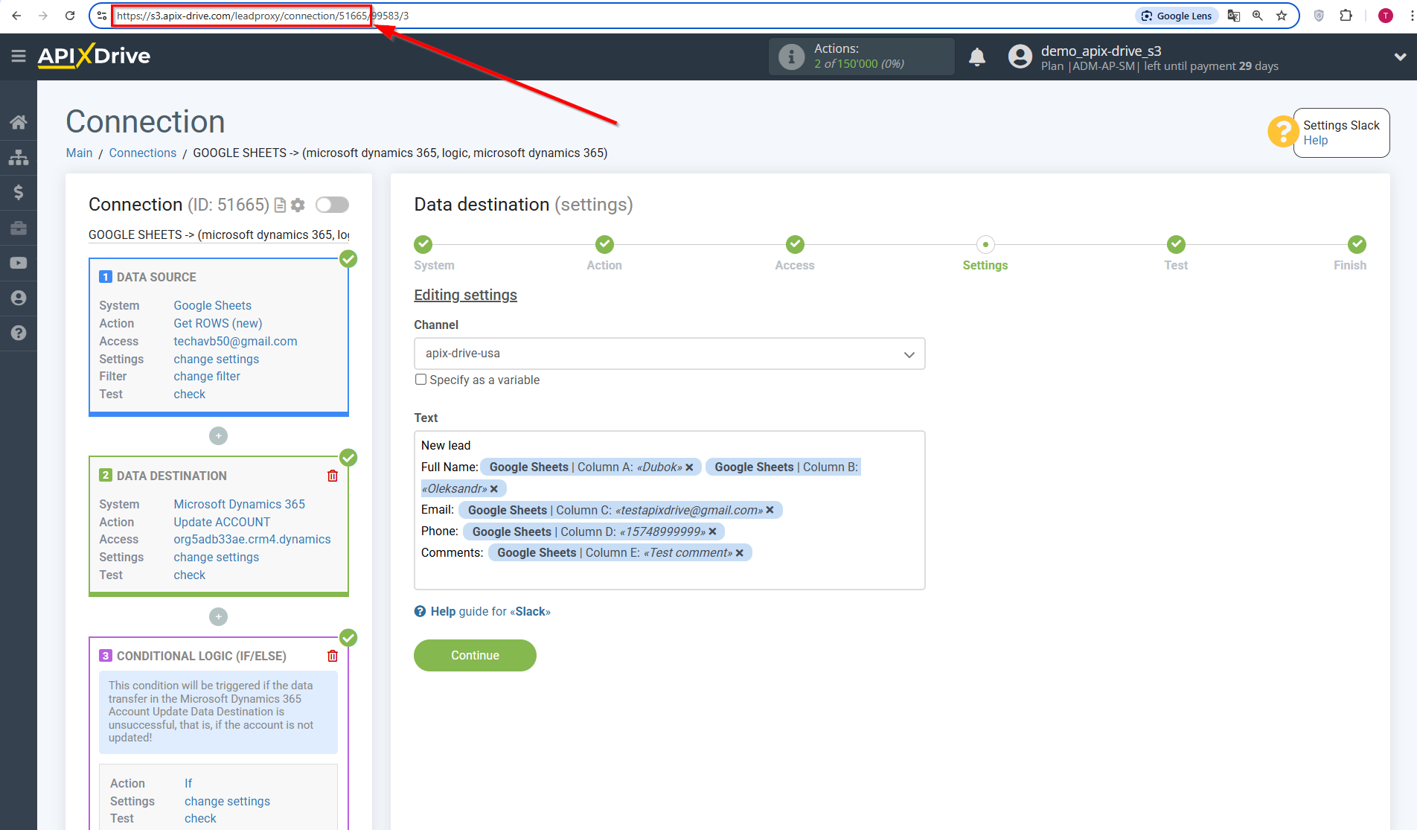Click the yellow Settings Slack help icon
Viewport: 1417px width, 830px height.
[x=1283, y=132]
